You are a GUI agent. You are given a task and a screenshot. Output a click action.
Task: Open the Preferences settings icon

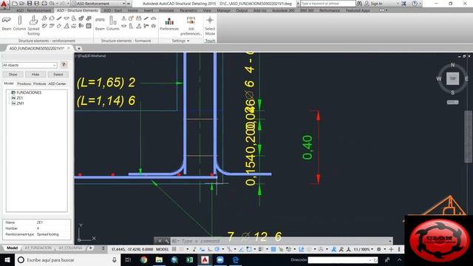click(x=169, y=24)
